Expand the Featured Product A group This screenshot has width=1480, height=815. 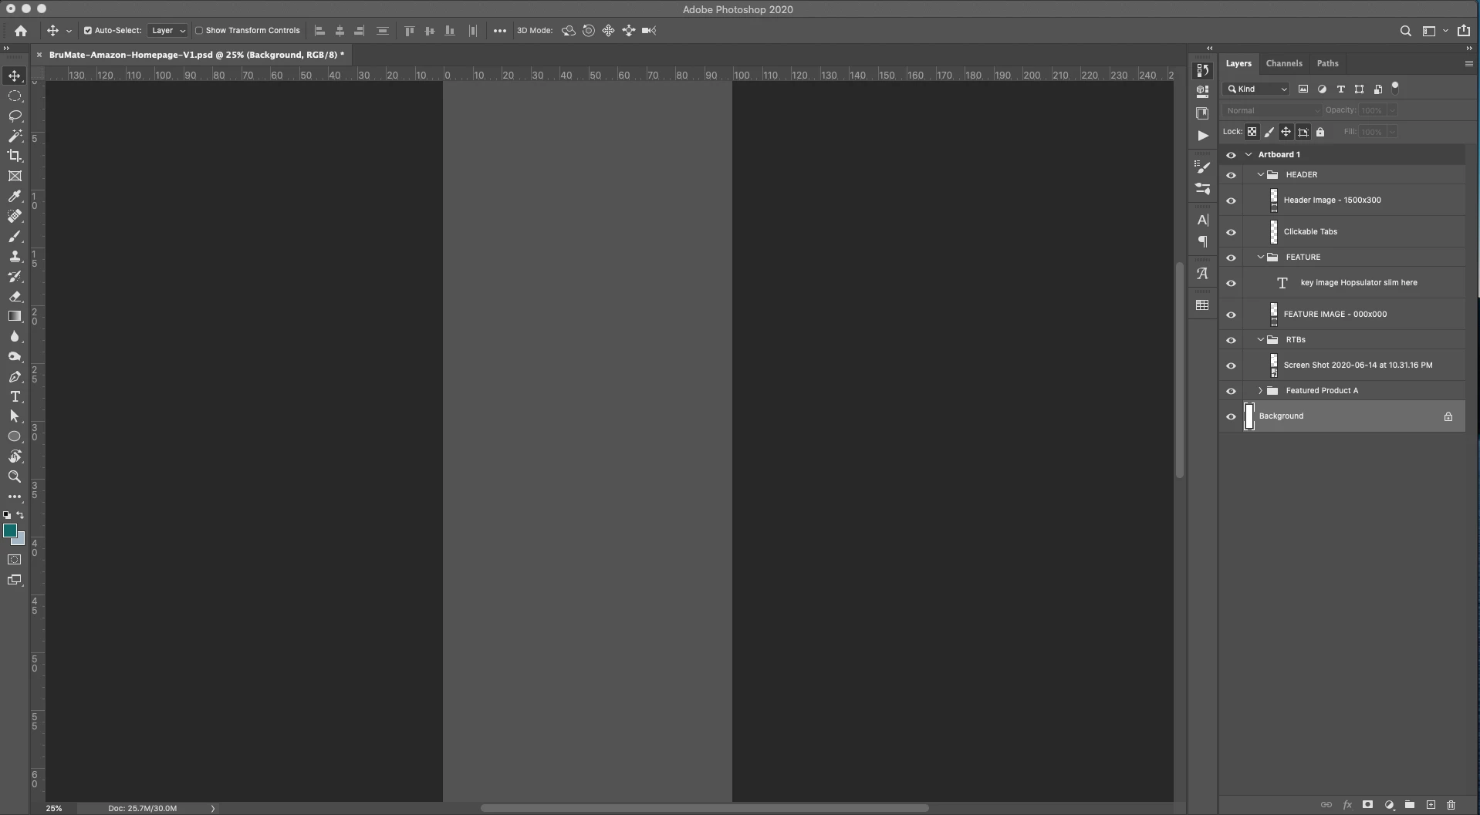click(x=1260, y=390)
